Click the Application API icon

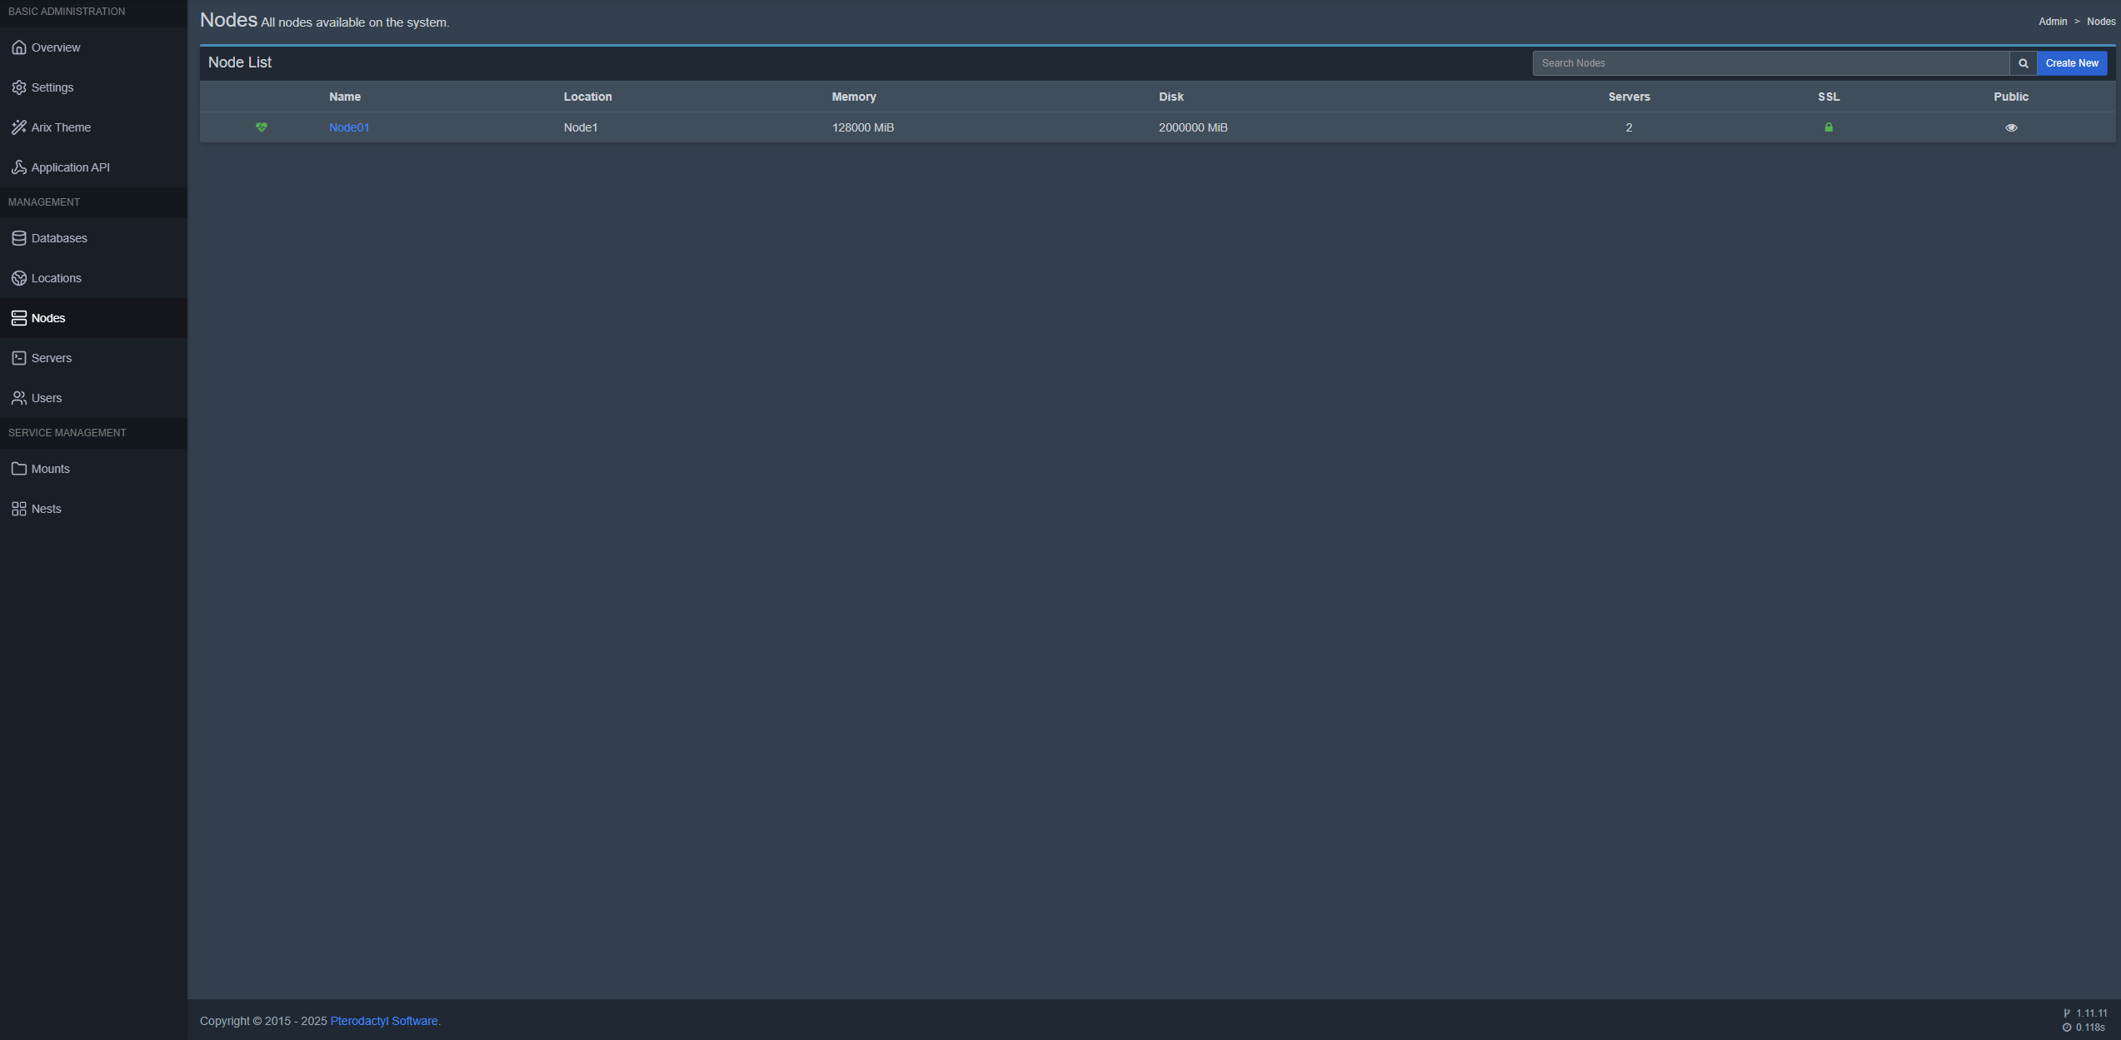point(18,167)
